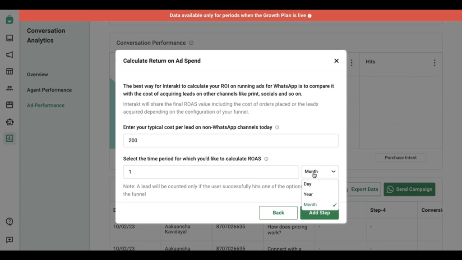Open three-dot menu left of Hits column
Image resolution: width=462 pixels, height=260 pixels.
point(351,62)
